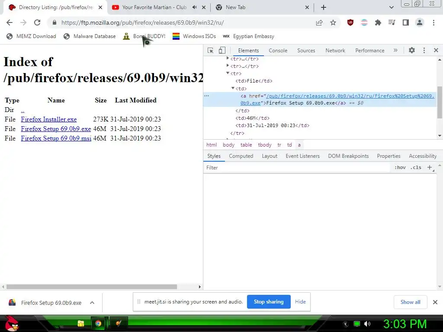This screenshot has height=332, width=443.
Task: Open the Properties pane tab
Action: (388, 156)
